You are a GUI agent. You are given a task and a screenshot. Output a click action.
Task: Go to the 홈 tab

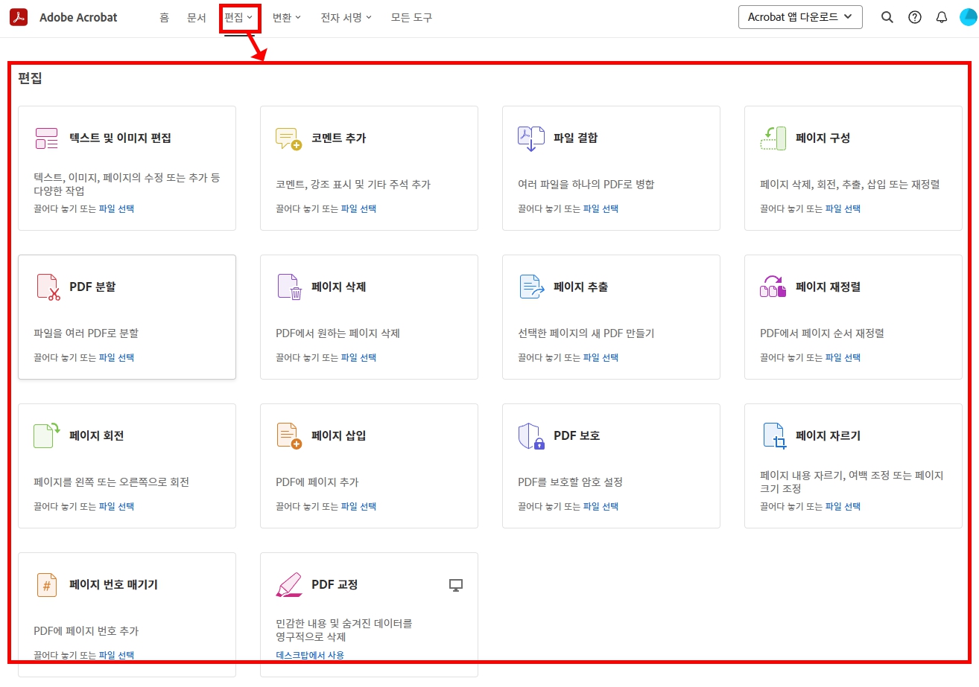(x=164, y=17)
